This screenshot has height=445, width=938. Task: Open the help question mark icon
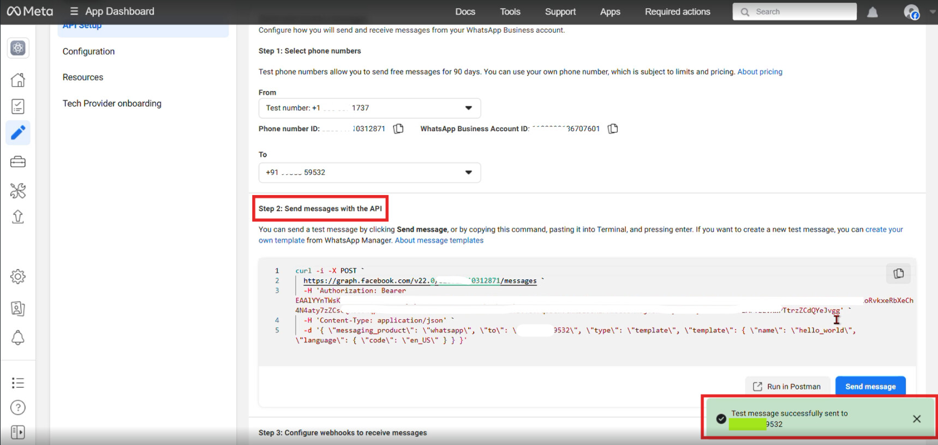click(x=18, y=407)
